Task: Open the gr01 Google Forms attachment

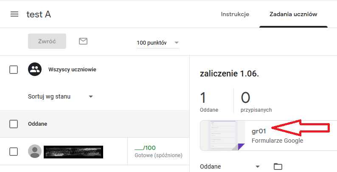Action: click(x=268, y=135)
